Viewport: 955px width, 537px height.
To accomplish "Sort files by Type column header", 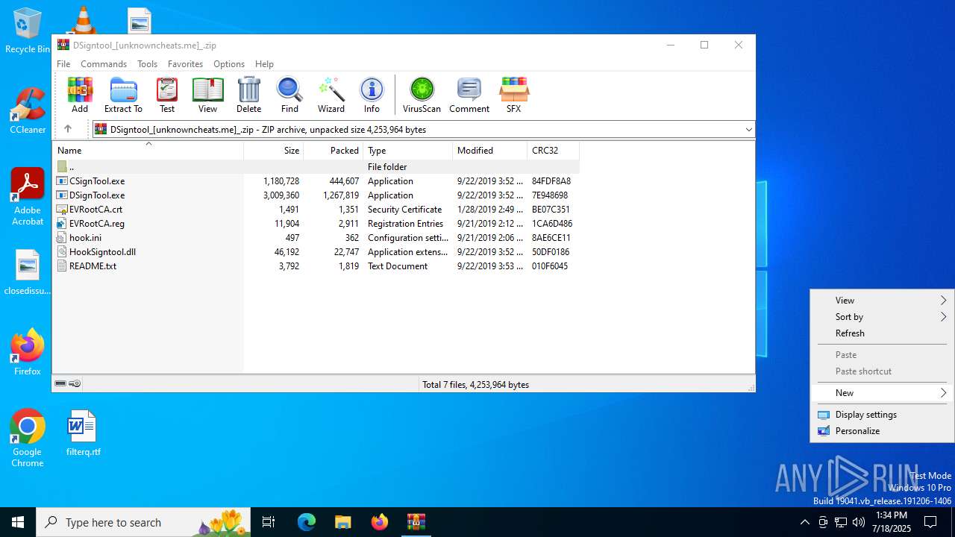I will [x=407, y=151].
